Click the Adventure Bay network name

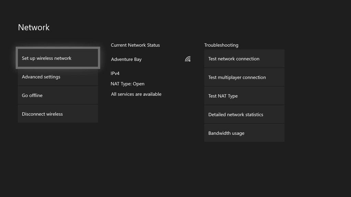(126, 59)
